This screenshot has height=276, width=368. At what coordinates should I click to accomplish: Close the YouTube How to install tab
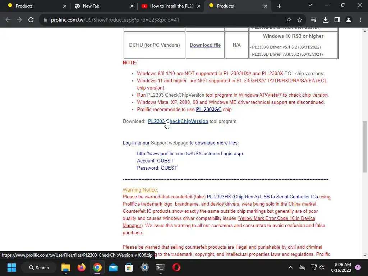coord(199,6)
